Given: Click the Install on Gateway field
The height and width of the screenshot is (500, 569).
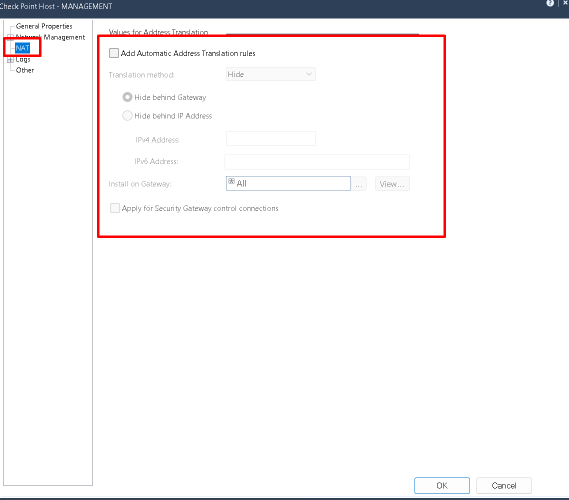Looking at the screenshot, I should [288, 183].
